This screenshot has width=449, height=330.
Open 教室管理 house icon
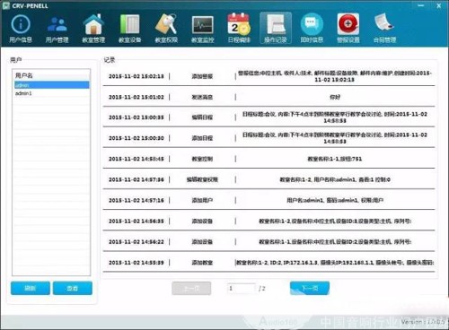click(93, 29)
